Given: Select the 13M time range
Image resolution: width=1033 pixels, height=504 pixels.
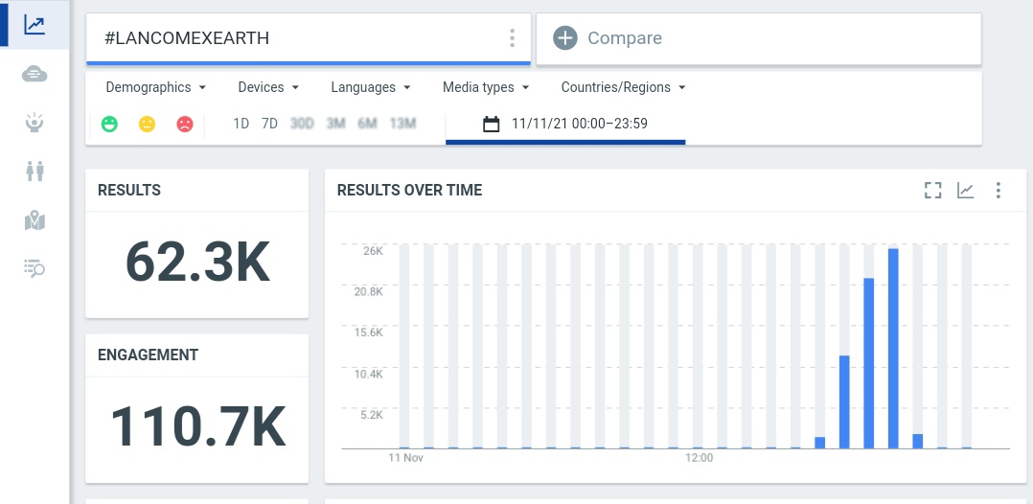Looking at the screenshot, I should click(x=402, y=124).
